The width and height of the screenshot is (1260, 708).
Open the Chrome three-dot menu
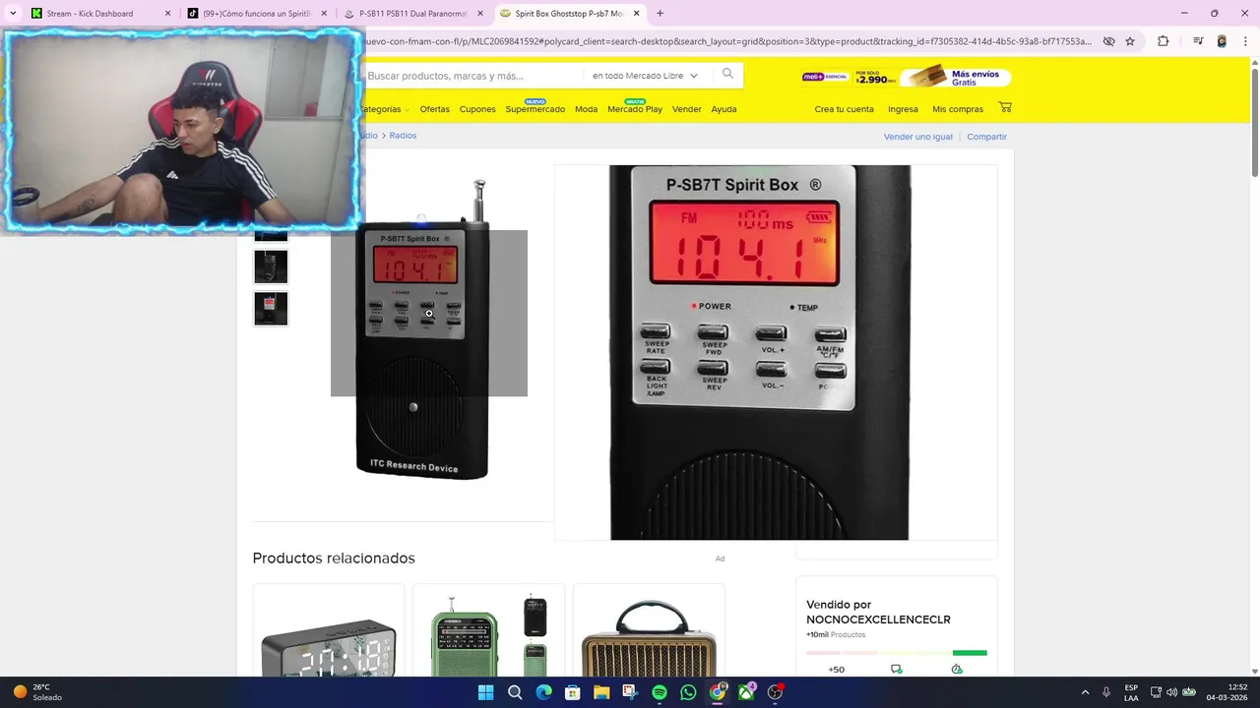(x=1244, y=41)
